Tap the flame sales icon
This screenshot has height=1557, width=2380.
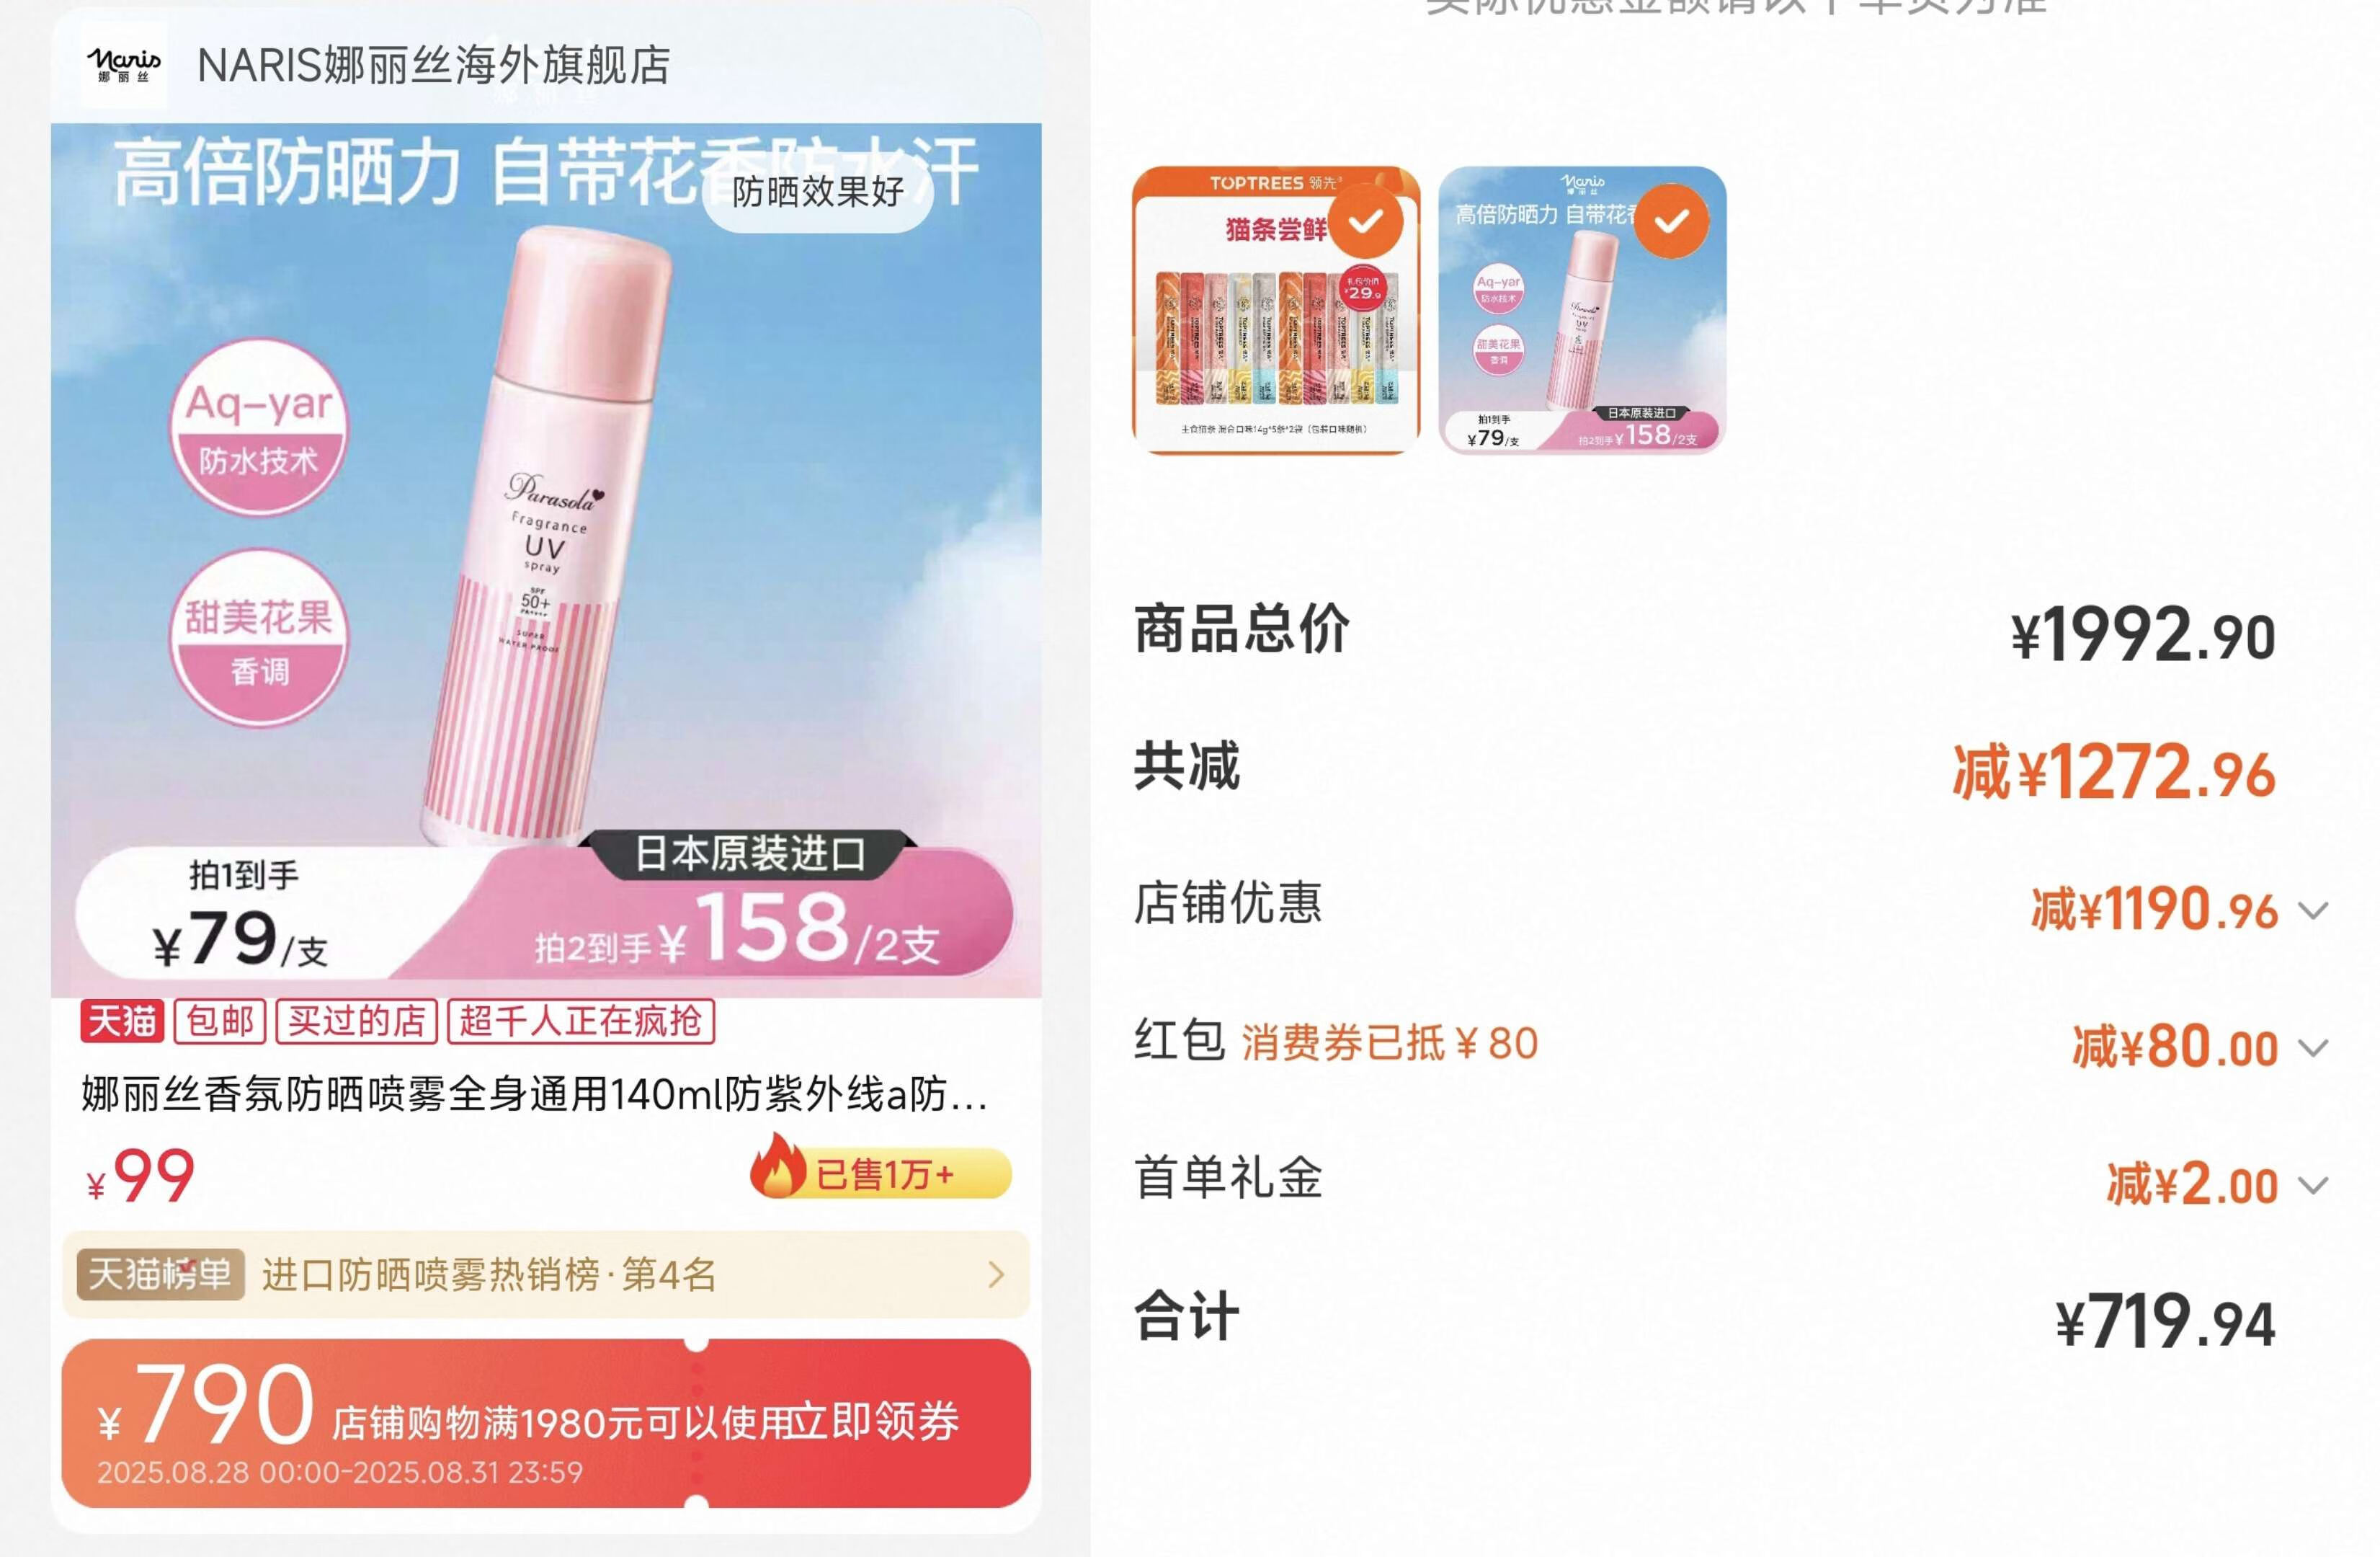(x=778, y=1166)
